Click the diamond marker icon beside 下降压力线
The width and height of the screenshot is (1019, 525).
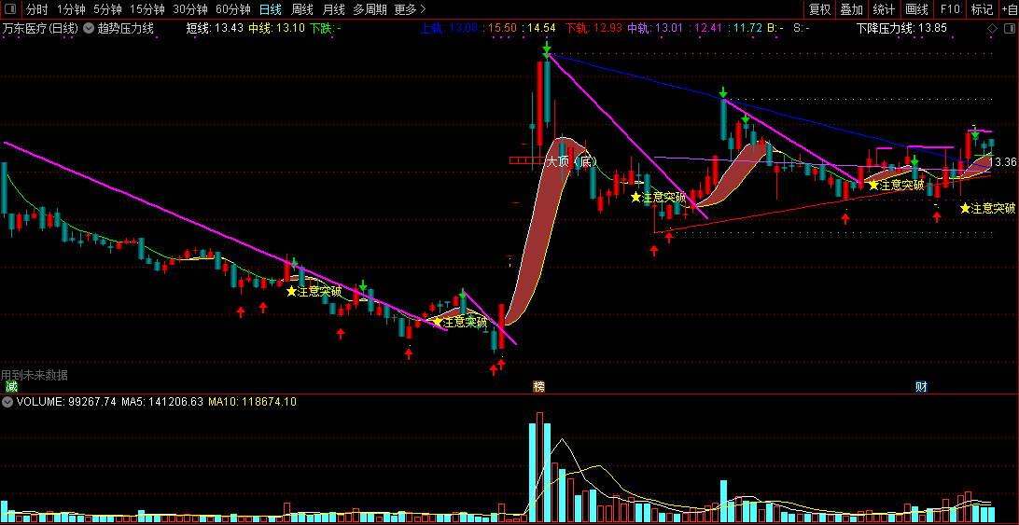(x=992, y=29)
